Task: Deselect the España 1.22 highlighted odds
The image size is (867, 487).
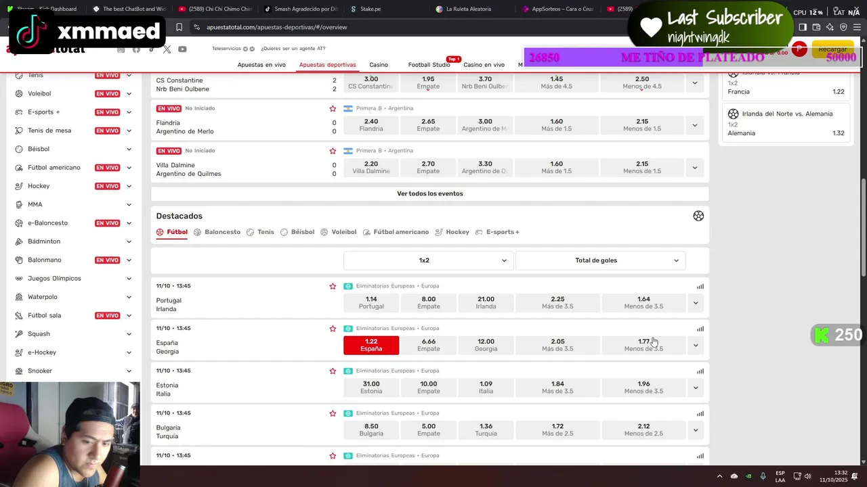Action: coord(371,345)
